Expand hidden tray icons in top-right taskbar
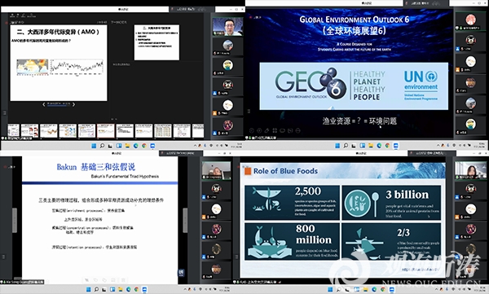This screenshot has height=294, width=489. pos(438,146)
